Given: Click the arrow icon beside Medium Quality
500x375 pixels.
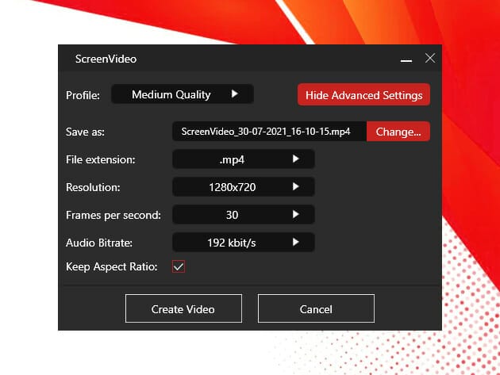Looking at the screenshot, I should pyautogui.click(x=234, y=94).
